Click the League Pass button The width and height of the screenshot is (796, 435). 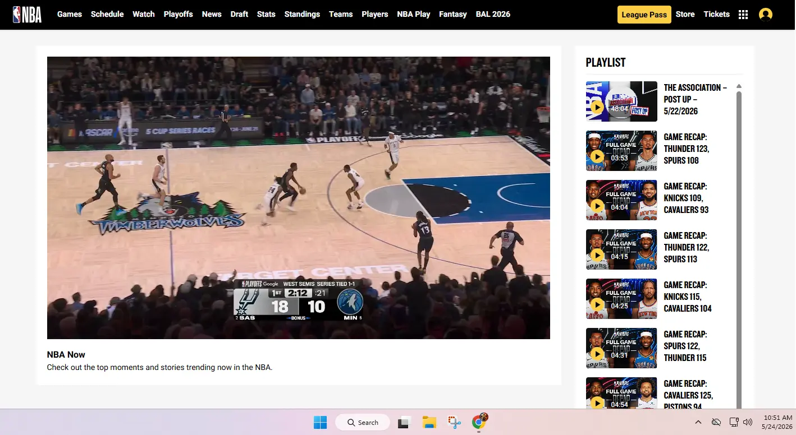pos(644,15)
